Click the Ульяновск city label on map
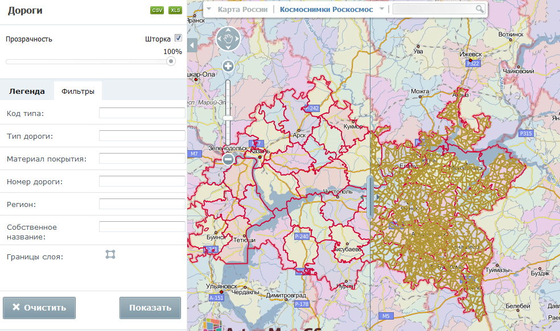This screenshot has height=331, width=560. click(x=221, y=287)
